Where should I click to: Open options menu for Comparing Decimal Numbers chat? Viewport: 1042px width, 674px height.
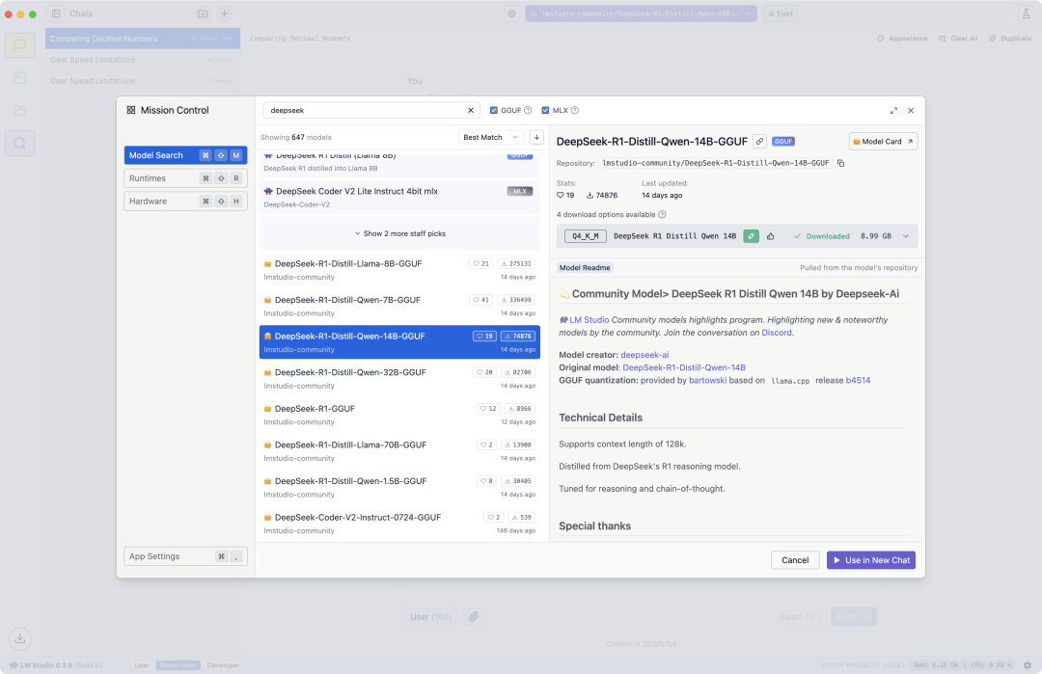228,39
